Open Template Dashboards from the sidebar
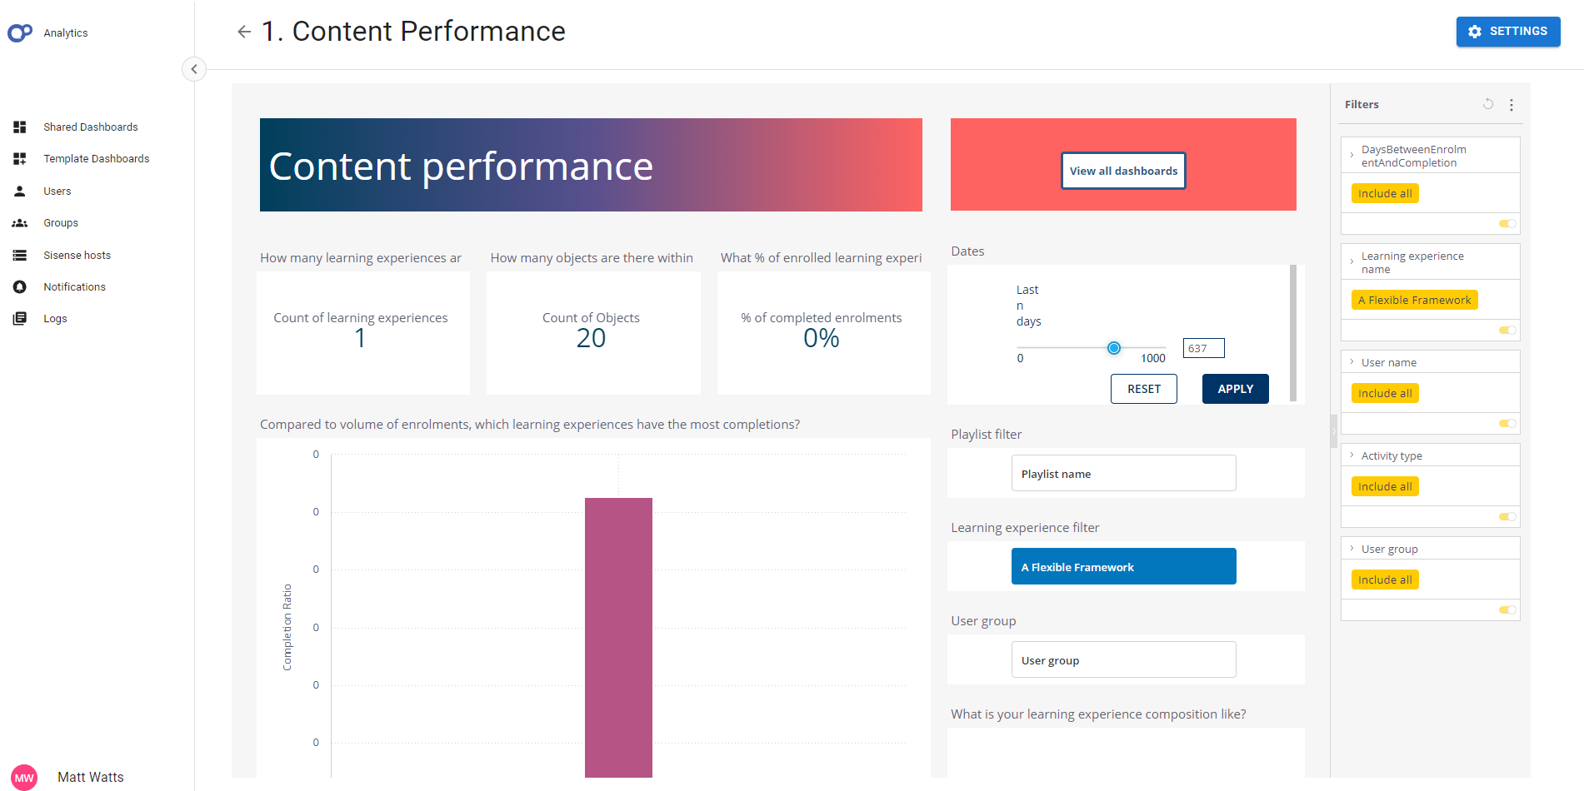The height and width of the screenshot is (791, 1584). click(96, 158)
